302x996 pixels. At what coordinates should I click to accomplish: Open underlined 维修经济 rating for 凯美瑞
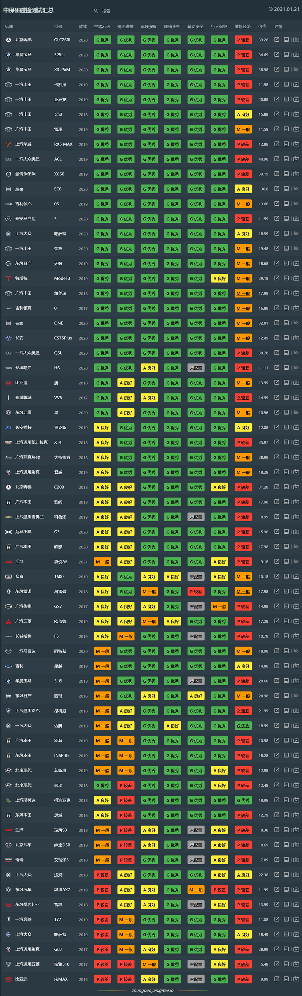243,294
